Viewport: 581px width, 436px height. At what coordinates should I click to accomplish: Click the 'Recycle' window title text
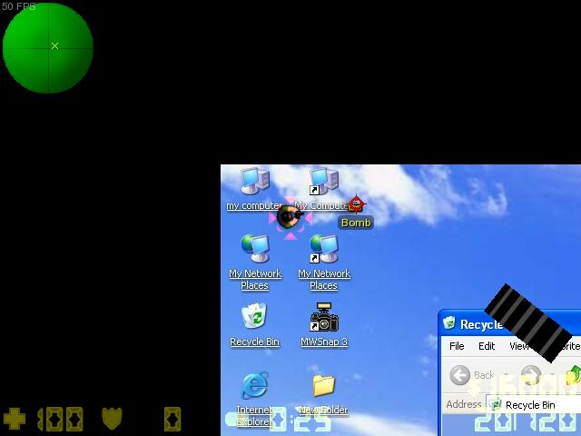coord(481,324)
